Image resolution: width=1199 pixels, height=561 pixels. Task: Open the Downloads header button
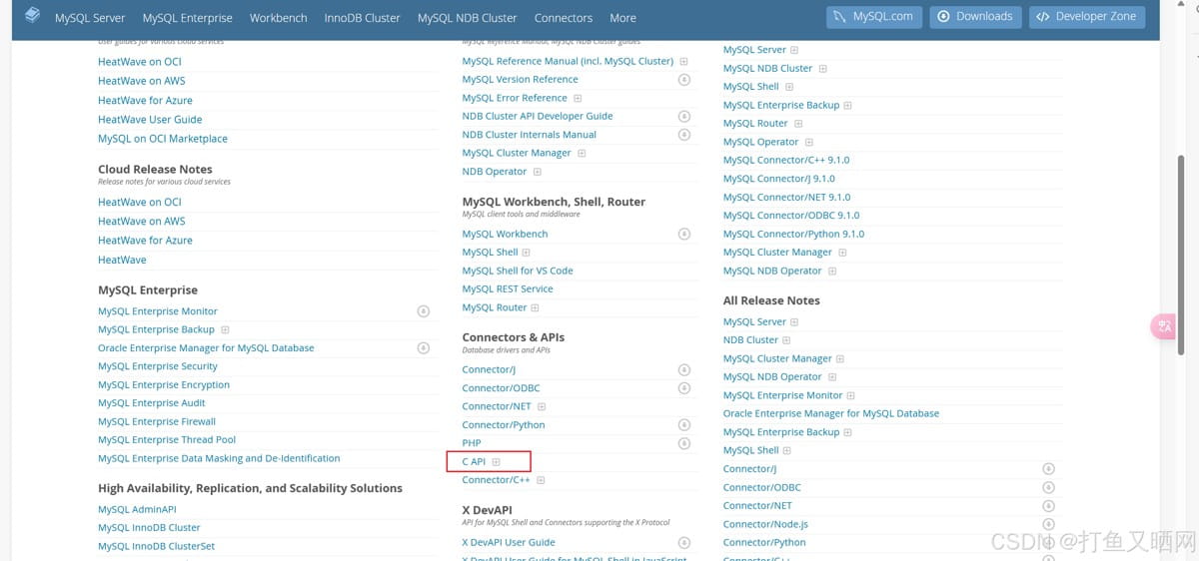pos(975,16)
